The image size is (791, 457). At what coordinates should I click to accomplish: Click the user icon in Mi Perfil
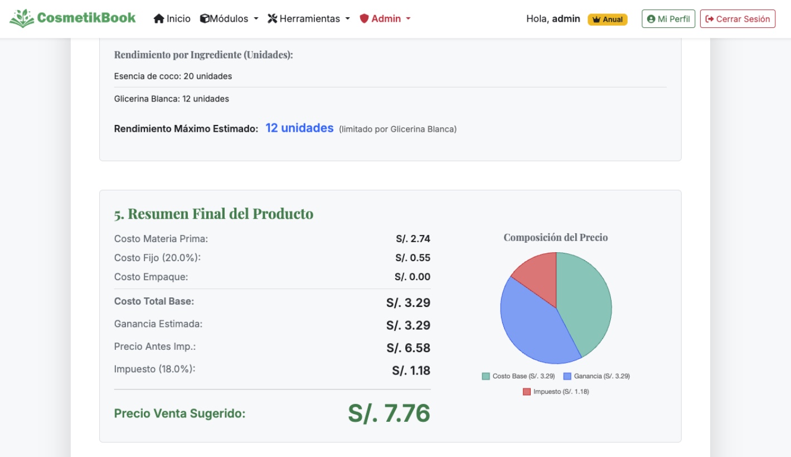coord(651,19)
